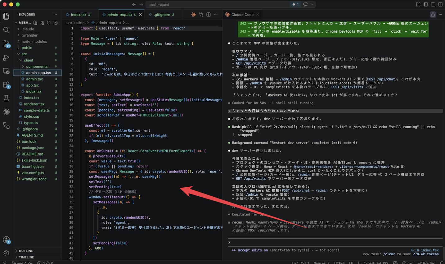Click the indicator showing 1 in title bar
445x264 pixels.
pos(296,4)
